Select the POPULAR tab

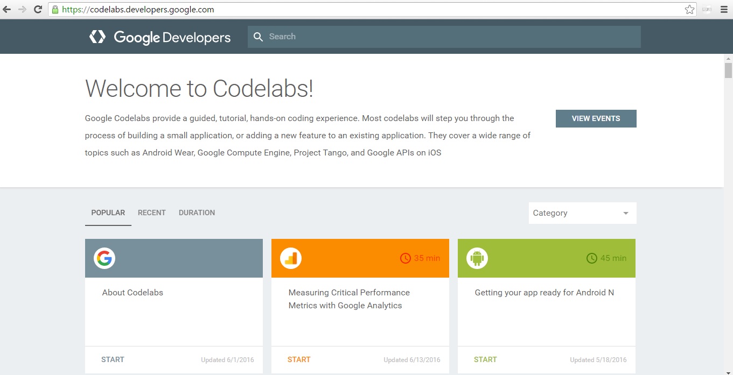(108, 213)
